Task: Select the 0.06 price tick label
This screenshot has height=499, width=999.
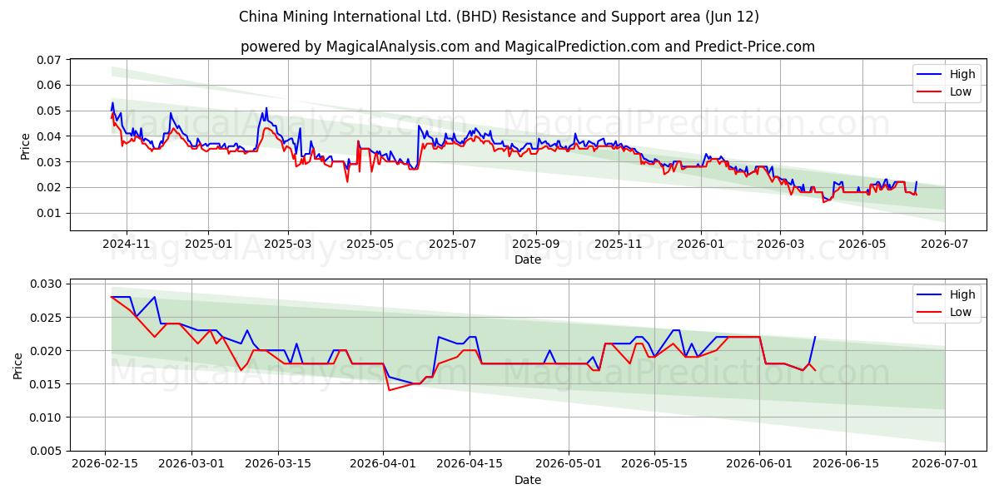Action: coord(49,85)
